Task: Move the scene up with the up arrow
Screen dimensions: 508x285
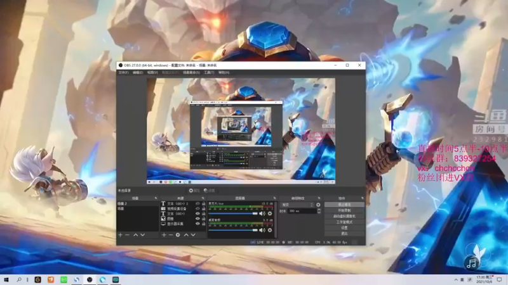Action: tap(136, 235)
